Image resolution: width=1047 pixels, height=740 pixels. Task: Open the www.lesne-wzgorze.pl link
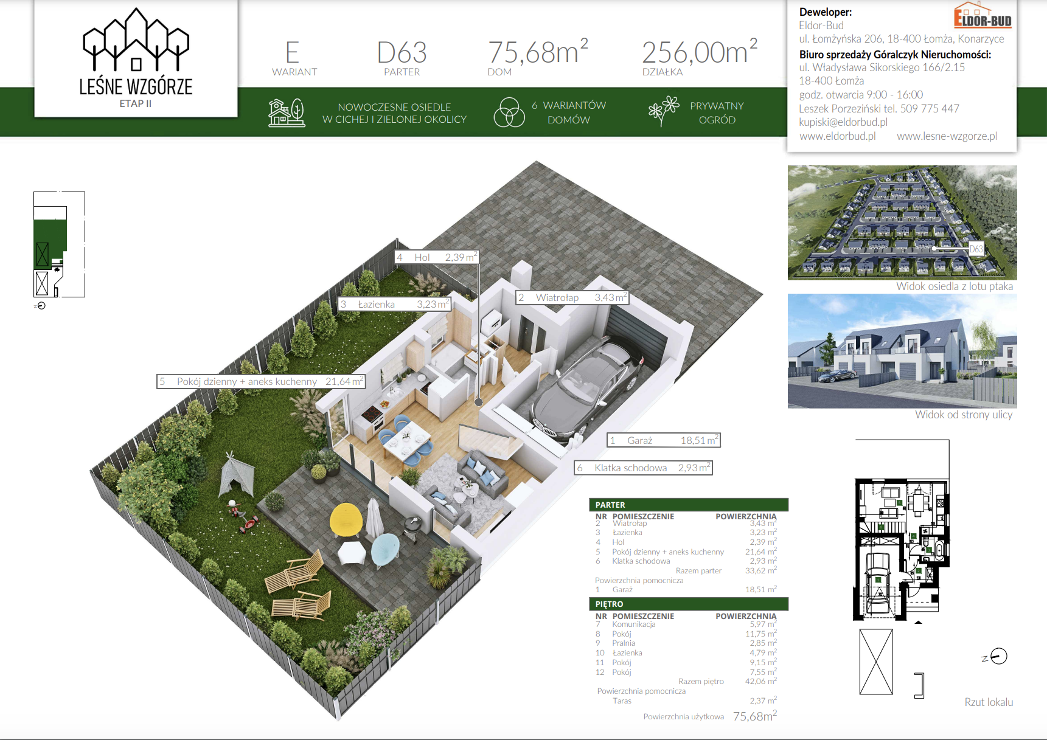coord(947,136)
